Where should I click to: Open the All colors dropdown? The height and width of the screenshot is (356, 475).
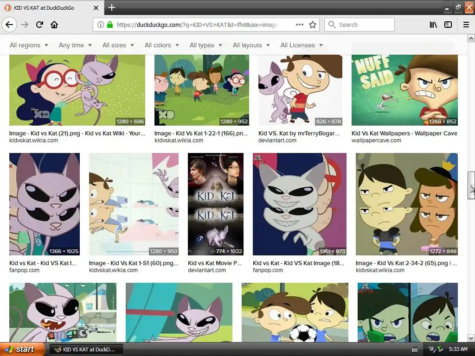tap(162, 45)
